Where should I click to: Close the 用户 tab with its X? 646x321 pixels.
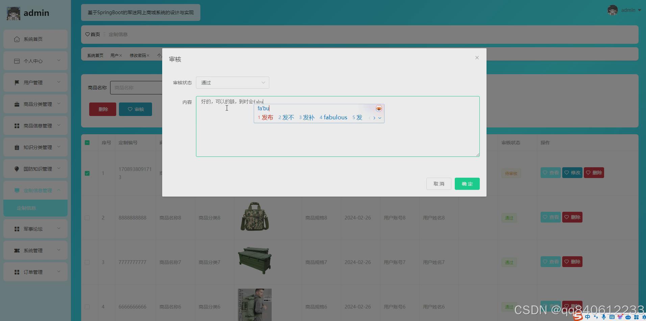(x=121, y=55)
